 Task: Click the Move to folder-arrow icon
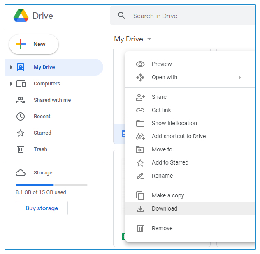point(140,150)
